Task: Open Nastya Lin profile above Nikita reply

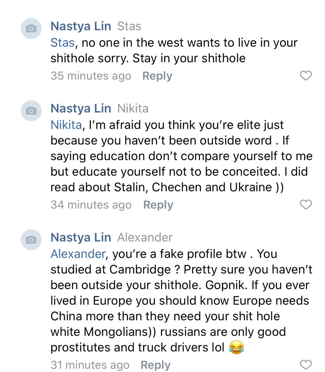Action: coord(81,108)
